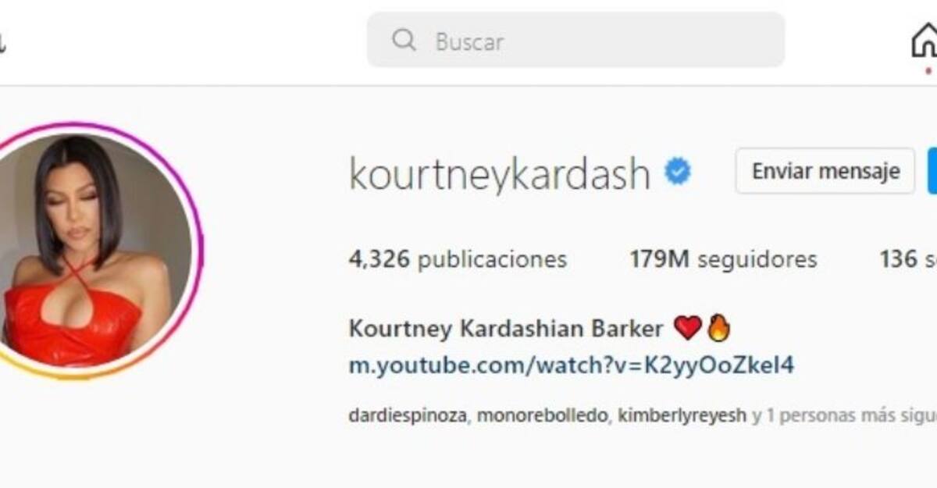Focus the Buscar search field
The image size is (937, 488).
pyautogui.click(x=575, y=40)
